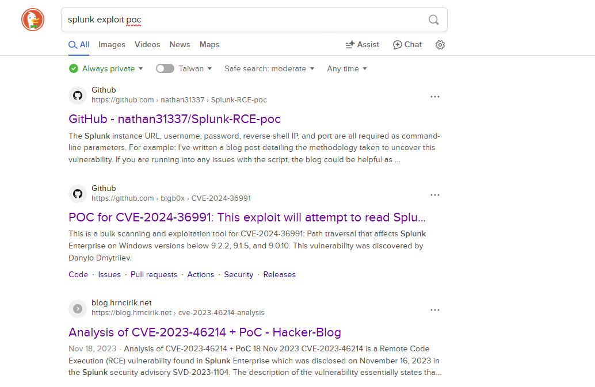Click the DuckDuckGo logo icon
This screenshot has height=387, width=595.
pyautogui.click(x=33, y=20)
